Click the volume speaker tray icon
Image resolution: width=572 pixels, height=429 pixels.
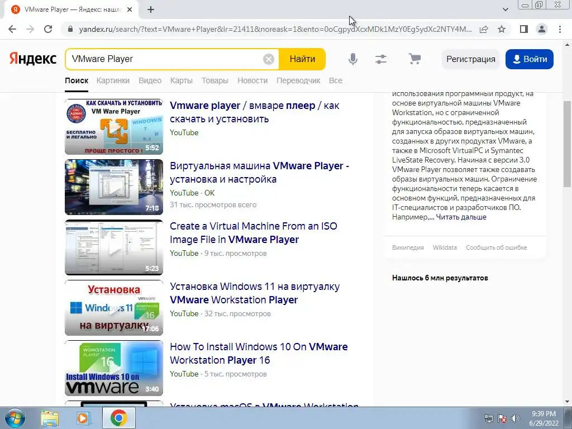(515, 419)
